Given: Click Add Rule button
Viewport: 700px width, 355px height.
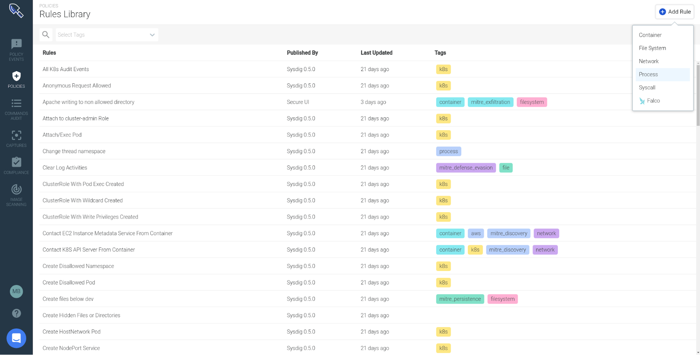Looking at the screenshot, I should (674, 12).
